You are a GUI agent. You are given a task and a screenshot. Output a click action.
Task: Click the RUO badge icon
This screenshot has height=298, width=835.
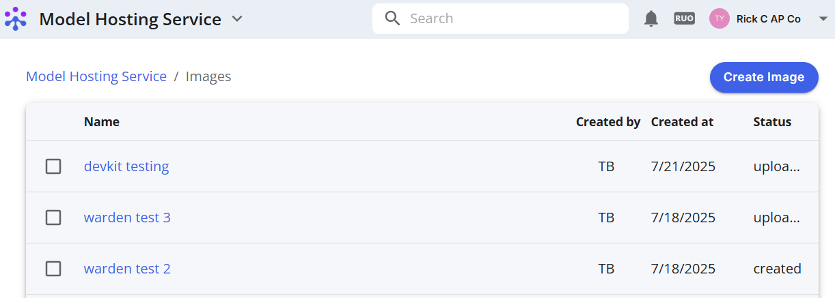(684, 18)
